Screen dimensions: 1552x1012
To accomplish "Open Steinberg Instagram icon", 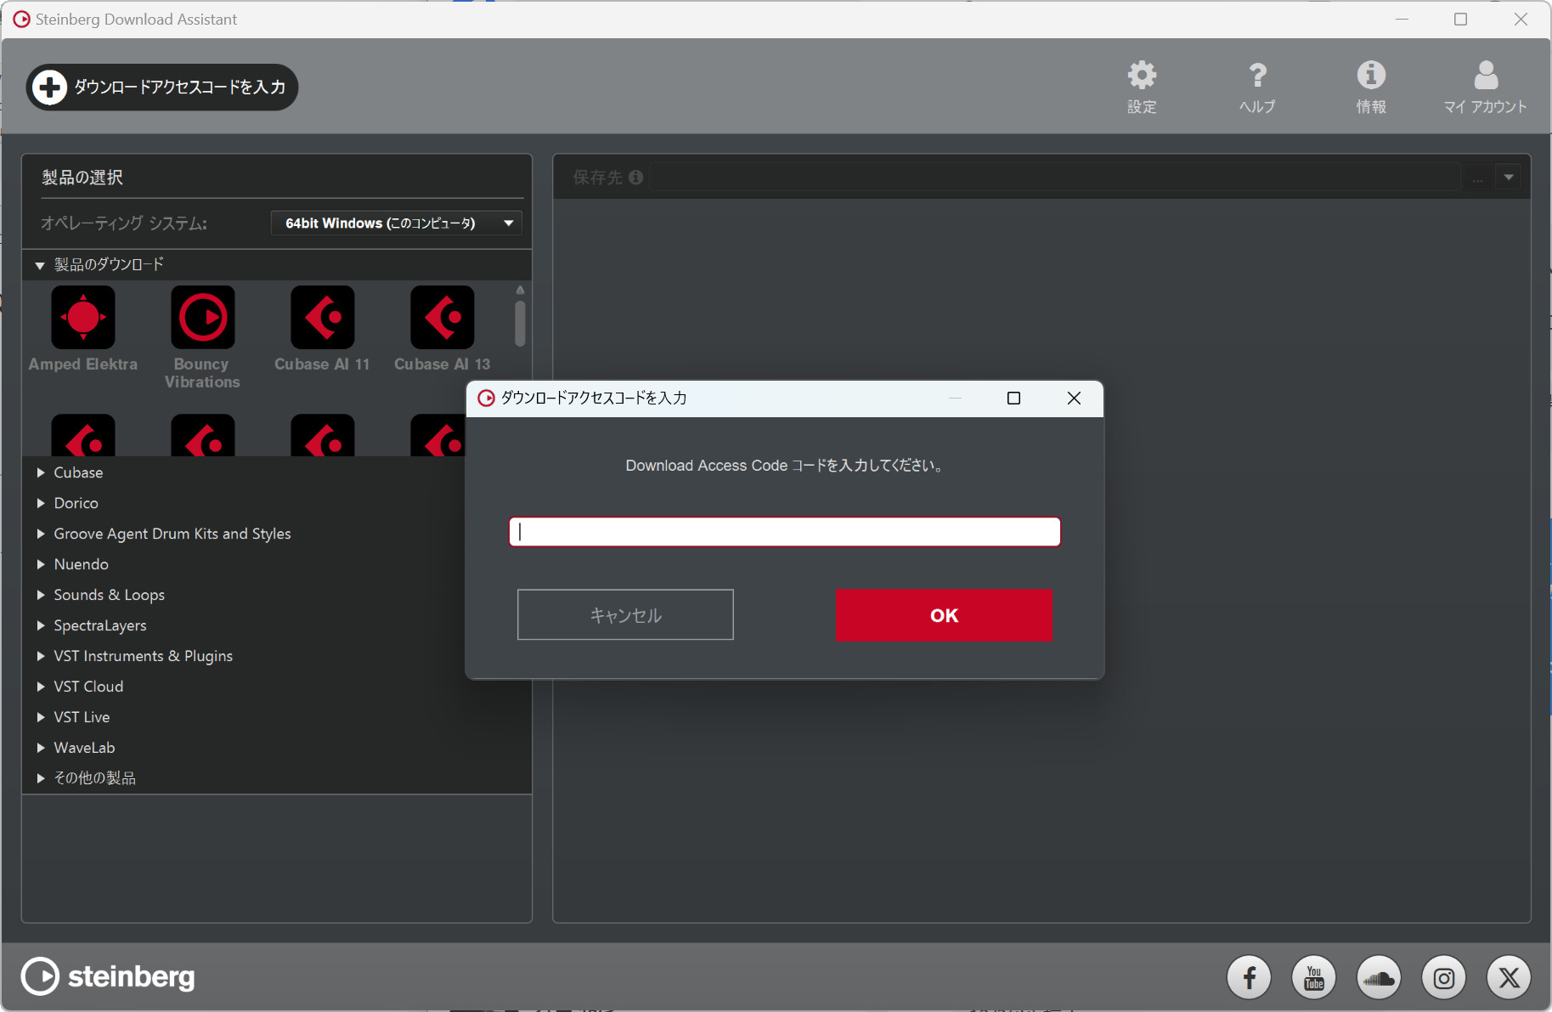I will pos(1444,978).
